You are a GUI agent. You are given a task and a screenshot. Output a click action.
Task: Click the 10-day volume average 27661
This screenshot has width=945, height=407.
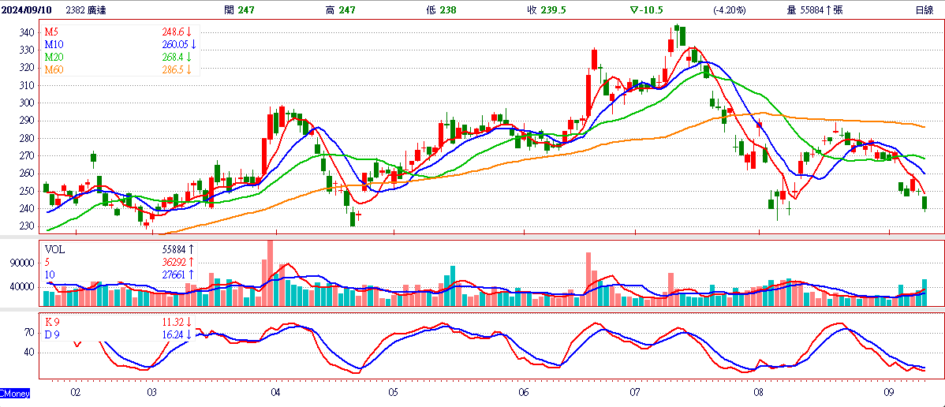click(x=174, y=274)
